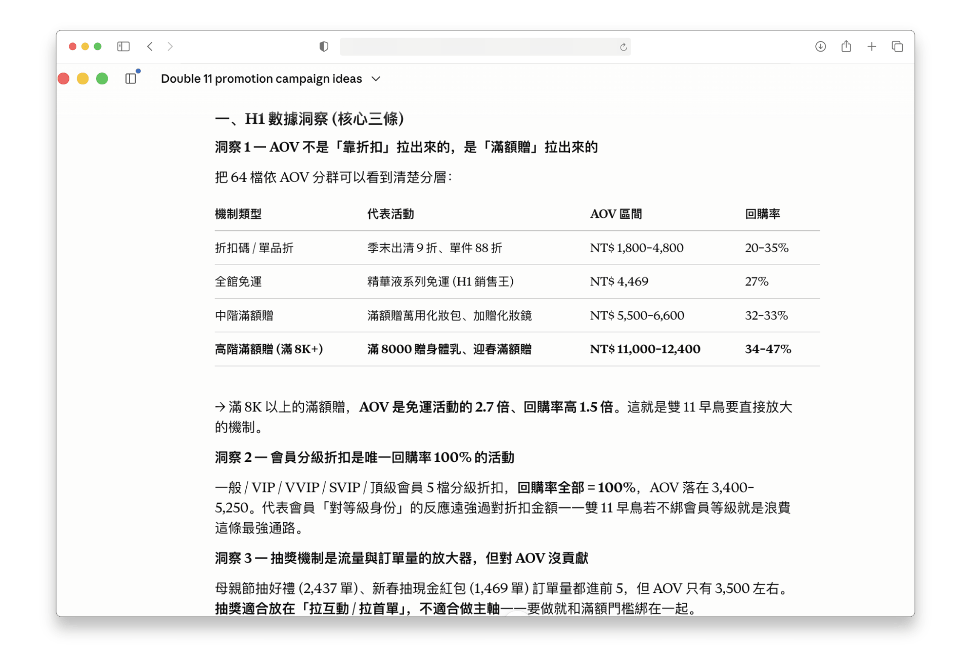Minimize the inner app window via the yellow button
The image size is (971, 647).
[x=83, y=79]
